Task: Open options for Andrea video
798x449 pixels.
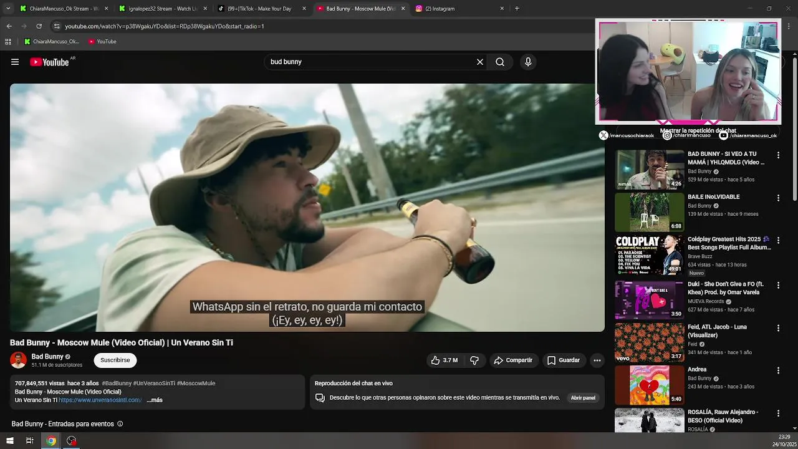Action: (x=778, y=370)
